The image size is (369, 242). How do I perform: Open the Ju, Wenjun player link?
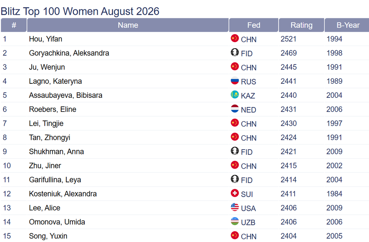tap(47, 67)
